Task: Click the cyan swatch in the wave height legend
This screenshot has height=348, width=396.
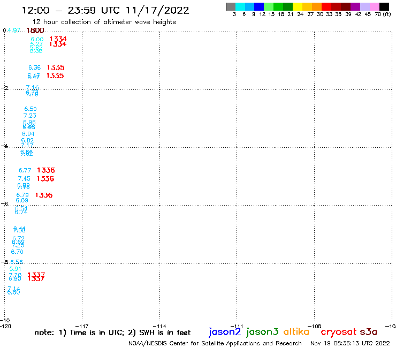Action: pos(240,6)
